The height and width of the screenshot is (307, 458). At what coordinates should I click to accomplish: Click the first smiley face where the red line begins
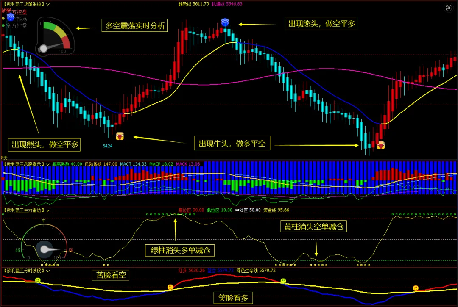[170, 287]
